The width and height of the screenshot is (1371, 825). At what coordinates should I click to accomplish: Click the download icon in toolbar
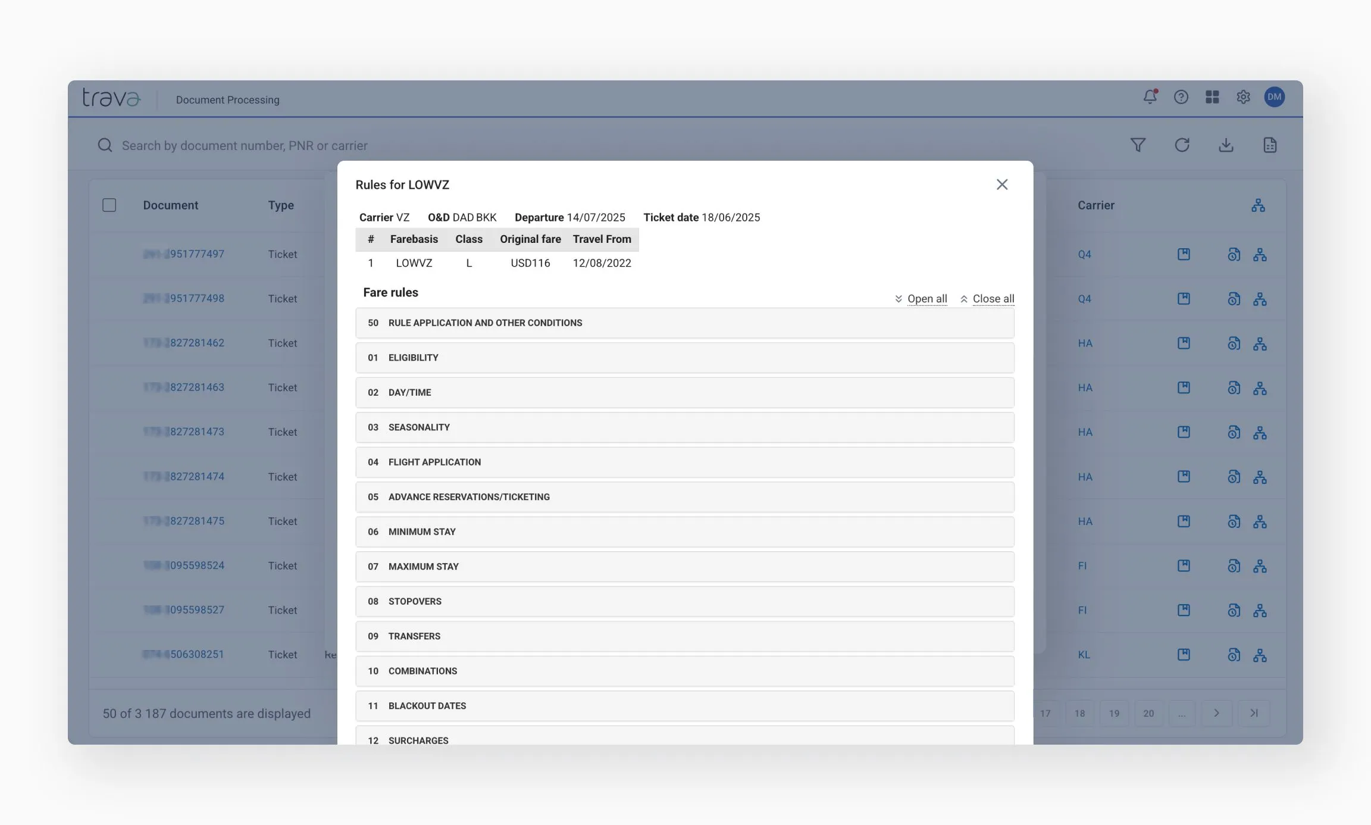point(1226,145)
